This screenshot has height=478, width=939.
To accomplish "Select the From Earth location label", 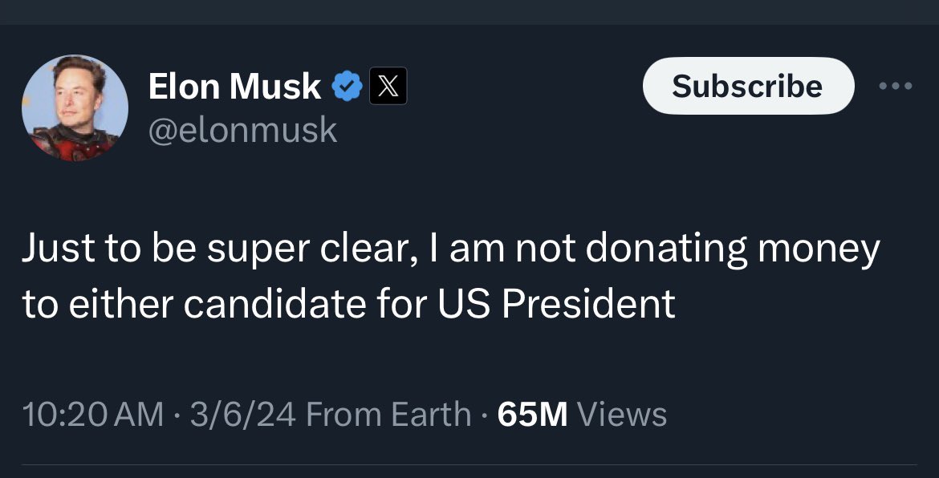I will click(389, 415).
